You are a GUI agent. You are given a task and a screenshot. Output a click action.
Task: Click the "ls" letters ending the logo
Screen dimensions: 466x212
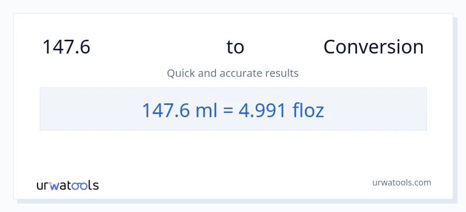pyautogui.click(x=93, y=185)
